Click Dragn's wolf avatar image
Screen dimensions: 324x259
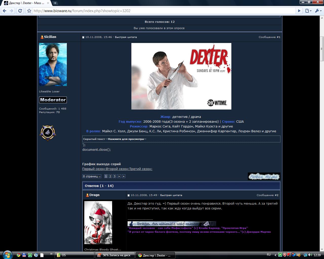[98, 223]
